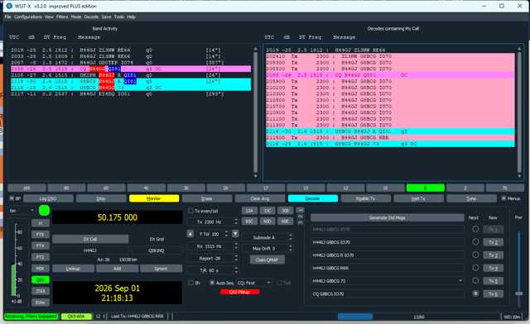The image size is (530, 324).
Task: Select the Next radio button for Tx 3
Action: coord(475,255)
